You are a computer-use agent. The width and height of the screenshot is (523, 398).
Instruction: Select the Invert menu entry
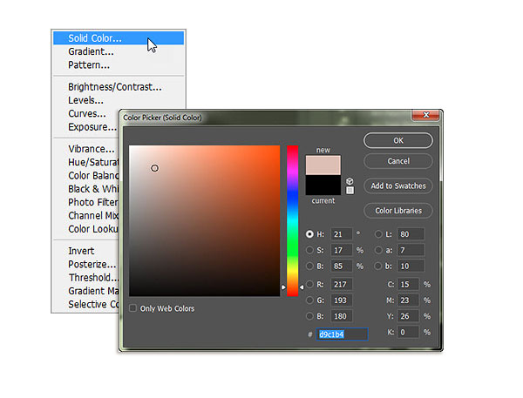pyautogui.click(x=86, y=251)
